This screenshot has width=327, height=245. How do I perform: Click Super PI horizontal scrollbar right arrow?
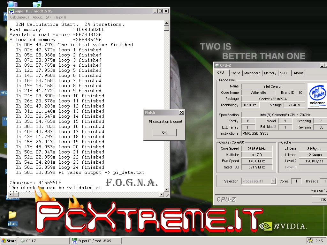pyautogui.click(x=161, y=194)
